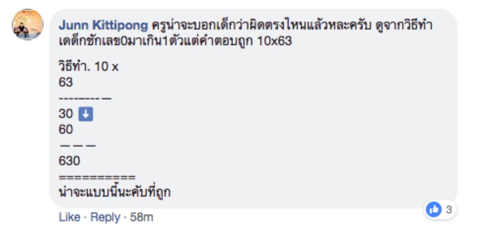489x234 pixels.
Task: Click the "วิธีทำ. 10 x" line
Action: 89,67
